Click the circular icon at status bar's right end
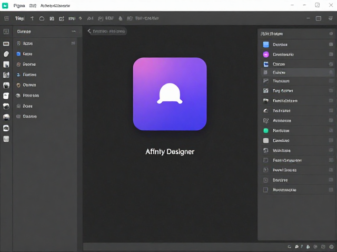Viewport: 337px width, 252px height. coord(331,247)
